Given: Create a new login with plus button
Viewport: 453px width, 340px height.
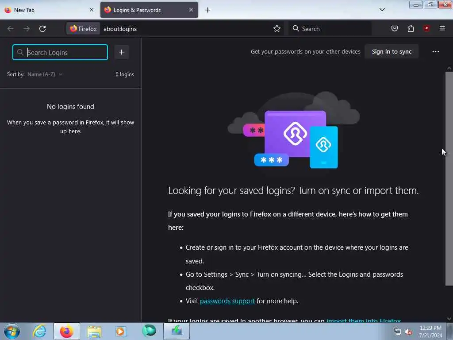Looking at the screenshot, I should point(121,52).
